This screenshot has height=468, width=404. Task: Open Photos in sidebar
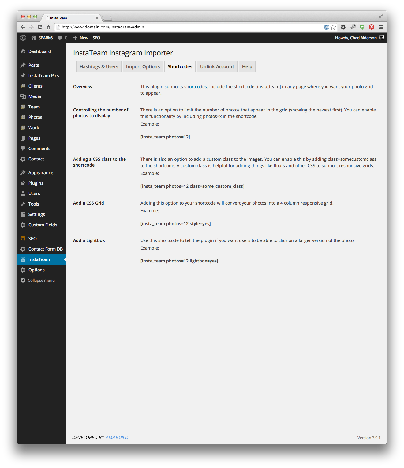(42, 117)
